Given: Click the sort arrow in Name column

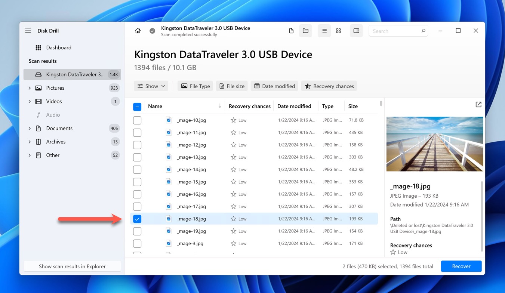Looking at the screenshot, I should tap(220, 106).
